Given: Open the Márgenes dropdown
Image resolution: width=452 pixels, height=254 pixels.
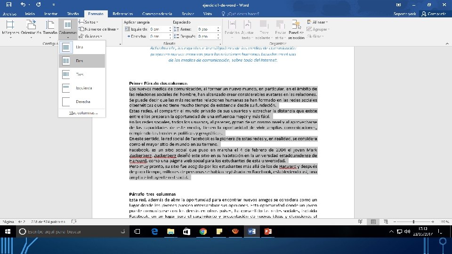Looking at the screenshot, I should point(10,29).
